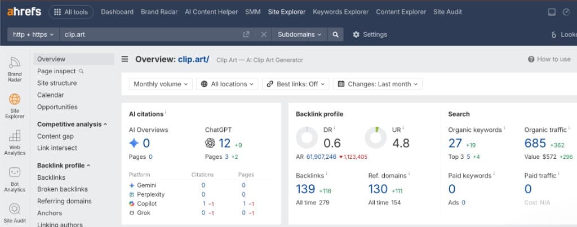This screenshot has height=227, width=577.
Task: Open Brand Radar top nav item
Action: pos(159,12)
